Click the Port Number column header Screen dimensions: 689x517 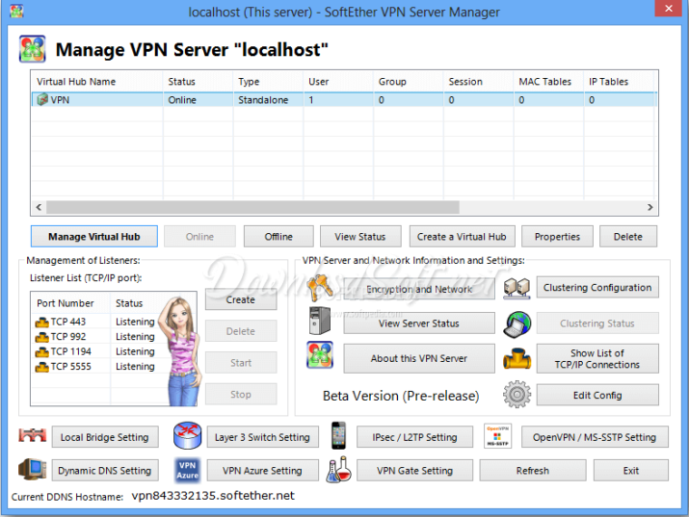[x=70, y=303]
